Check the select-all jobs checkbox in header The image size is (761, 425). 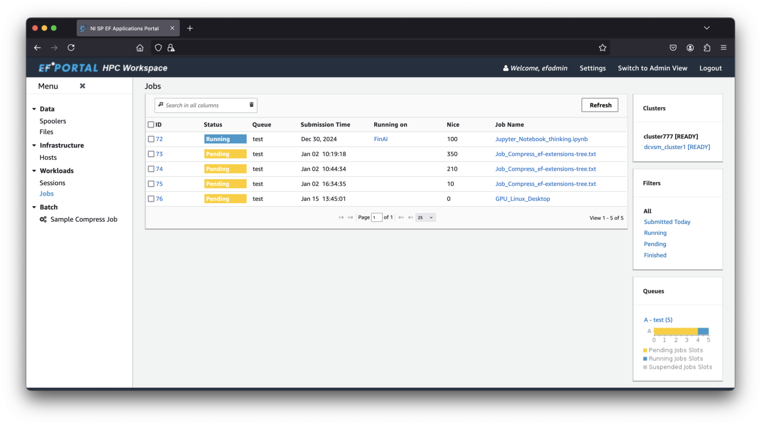pyautogui.click(x=151, y=124)
